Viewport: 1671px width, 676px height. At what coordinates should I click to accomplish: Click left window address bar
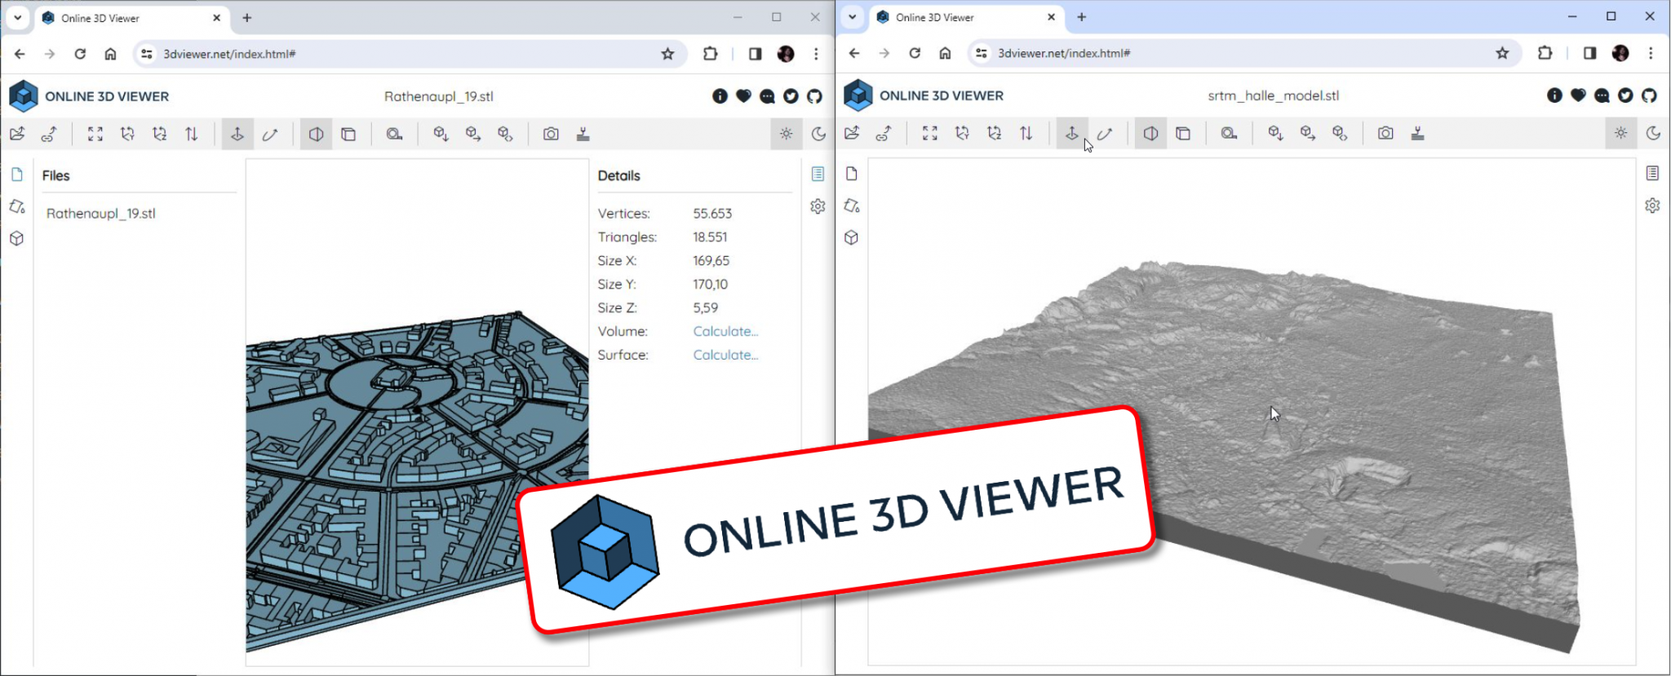click(x=408, y=54)
